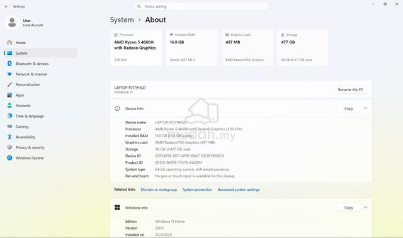Go back using the arrow icon

[6, 6]
